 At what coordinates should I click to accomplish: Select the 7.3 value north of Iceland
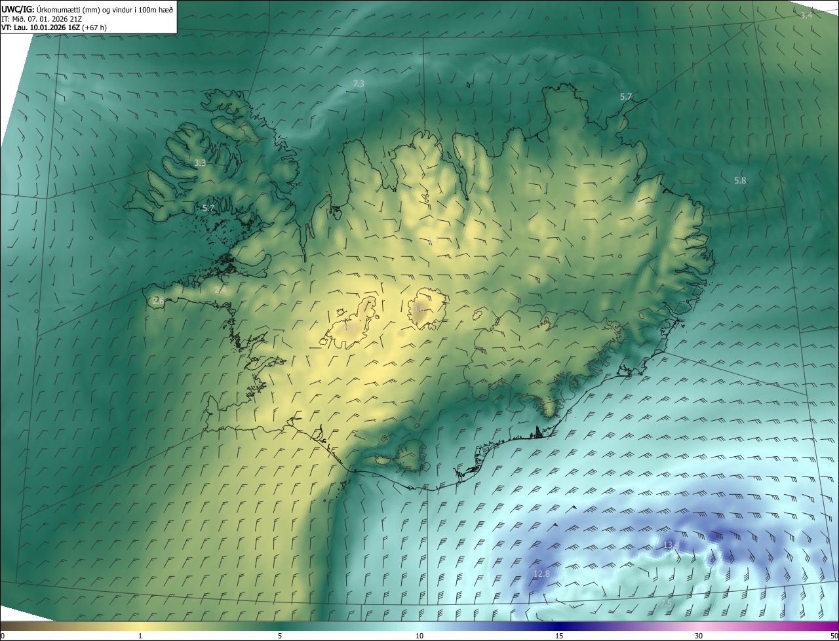pyautogui.click(x=359, y=84)
